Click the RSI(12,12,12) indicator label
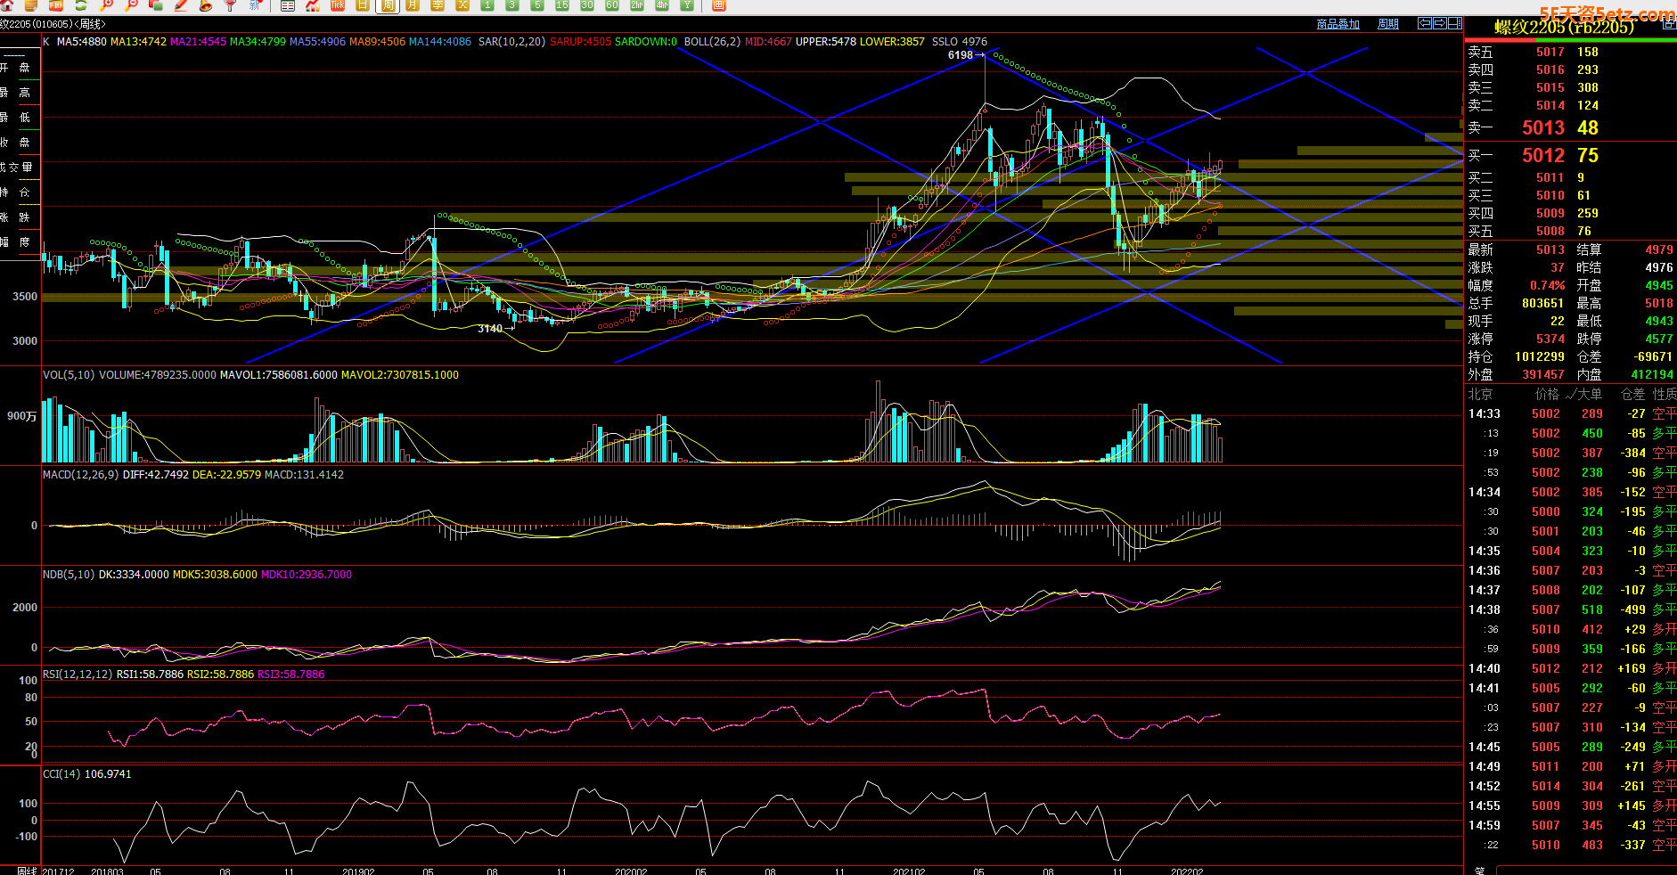 click(78, 675)
